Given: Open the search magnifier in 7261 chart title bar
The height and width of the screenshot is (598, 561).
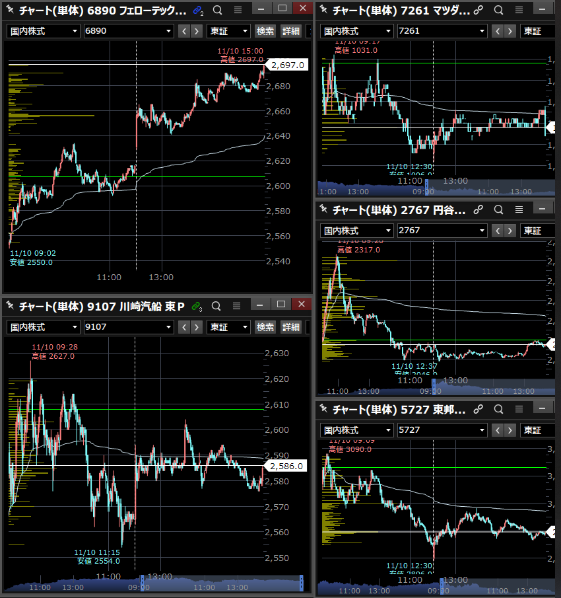Looking at the screenshot, I should point(498,10).
